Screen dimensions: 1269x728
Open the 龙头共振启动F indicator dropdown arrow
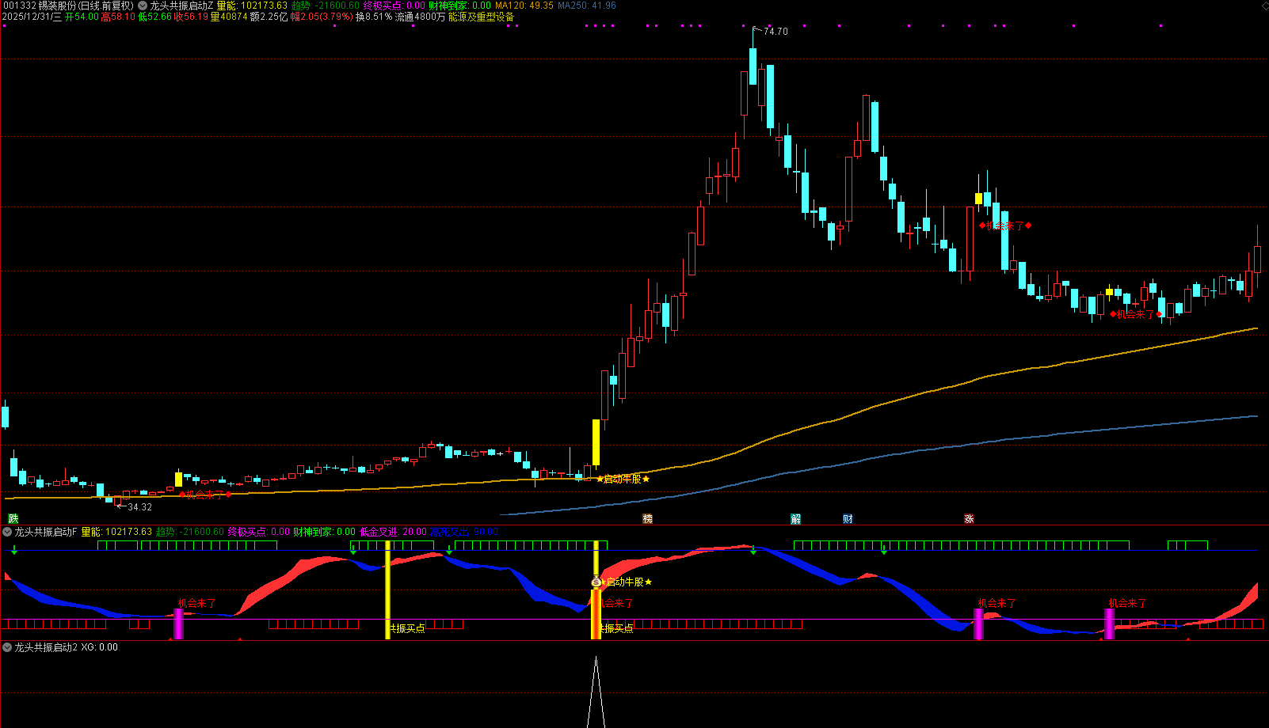[x=7, y=532]
